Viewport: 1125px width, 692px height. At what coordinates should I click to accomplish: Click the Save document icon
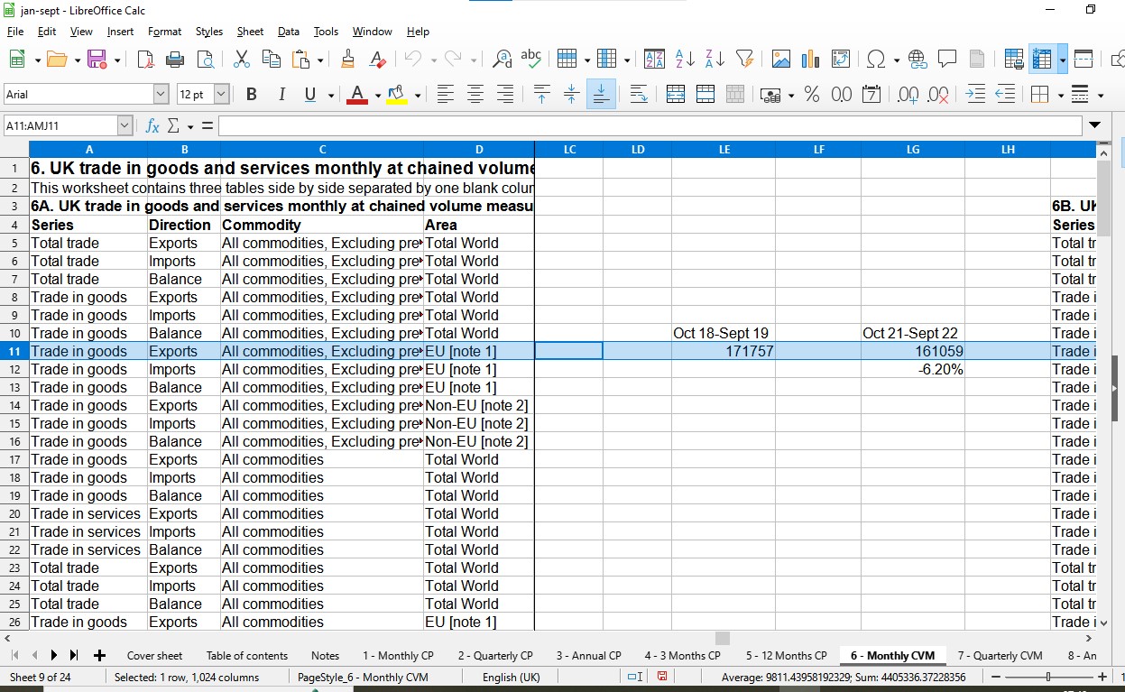(97, 60)
